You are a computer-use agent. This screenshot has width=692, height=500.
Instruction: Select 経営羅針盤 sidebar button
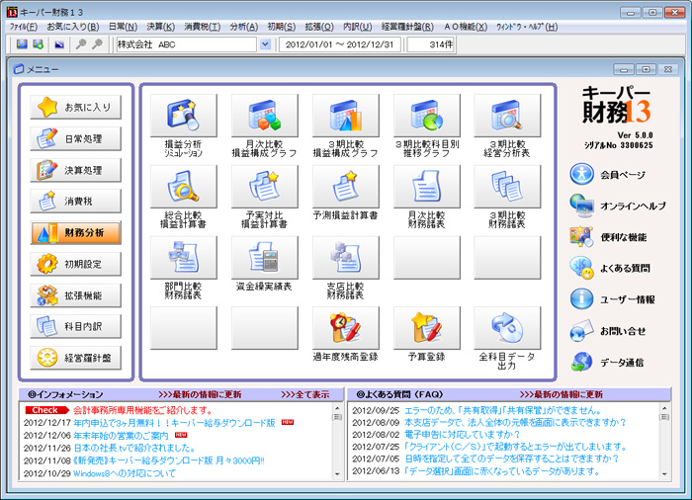click(x=75, y=358)
